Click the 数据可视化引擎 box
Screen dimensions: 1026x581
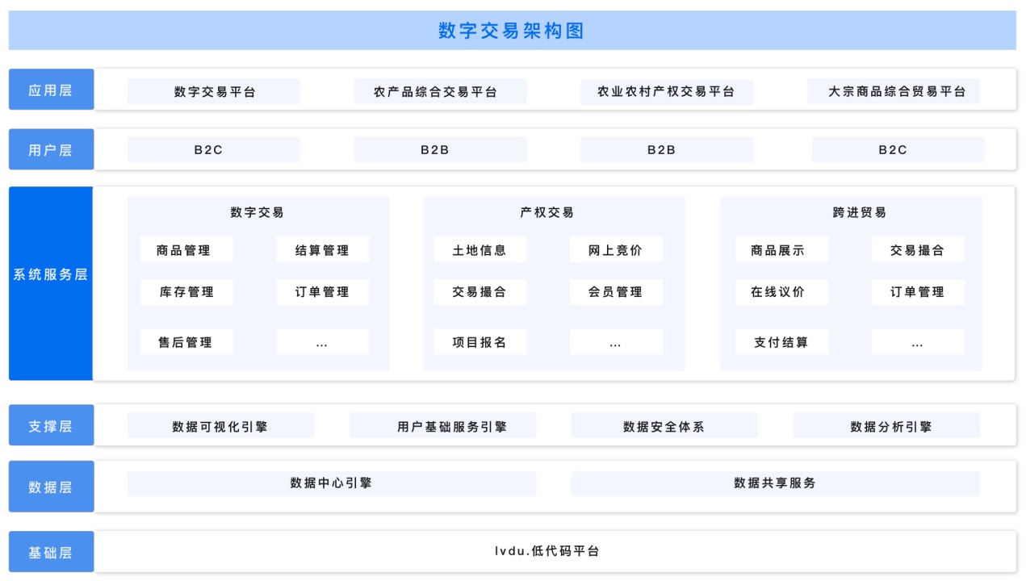pyautogui.click(x=220, y=425)
